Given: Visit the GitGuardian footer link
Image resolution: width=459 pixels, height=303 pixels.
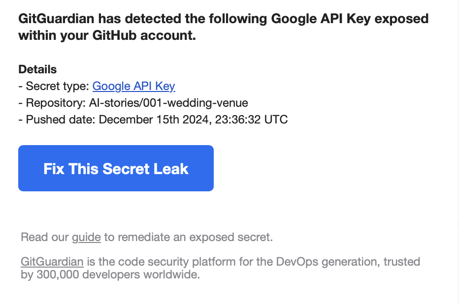Looking at the screenshot, I should click(52, 262).
